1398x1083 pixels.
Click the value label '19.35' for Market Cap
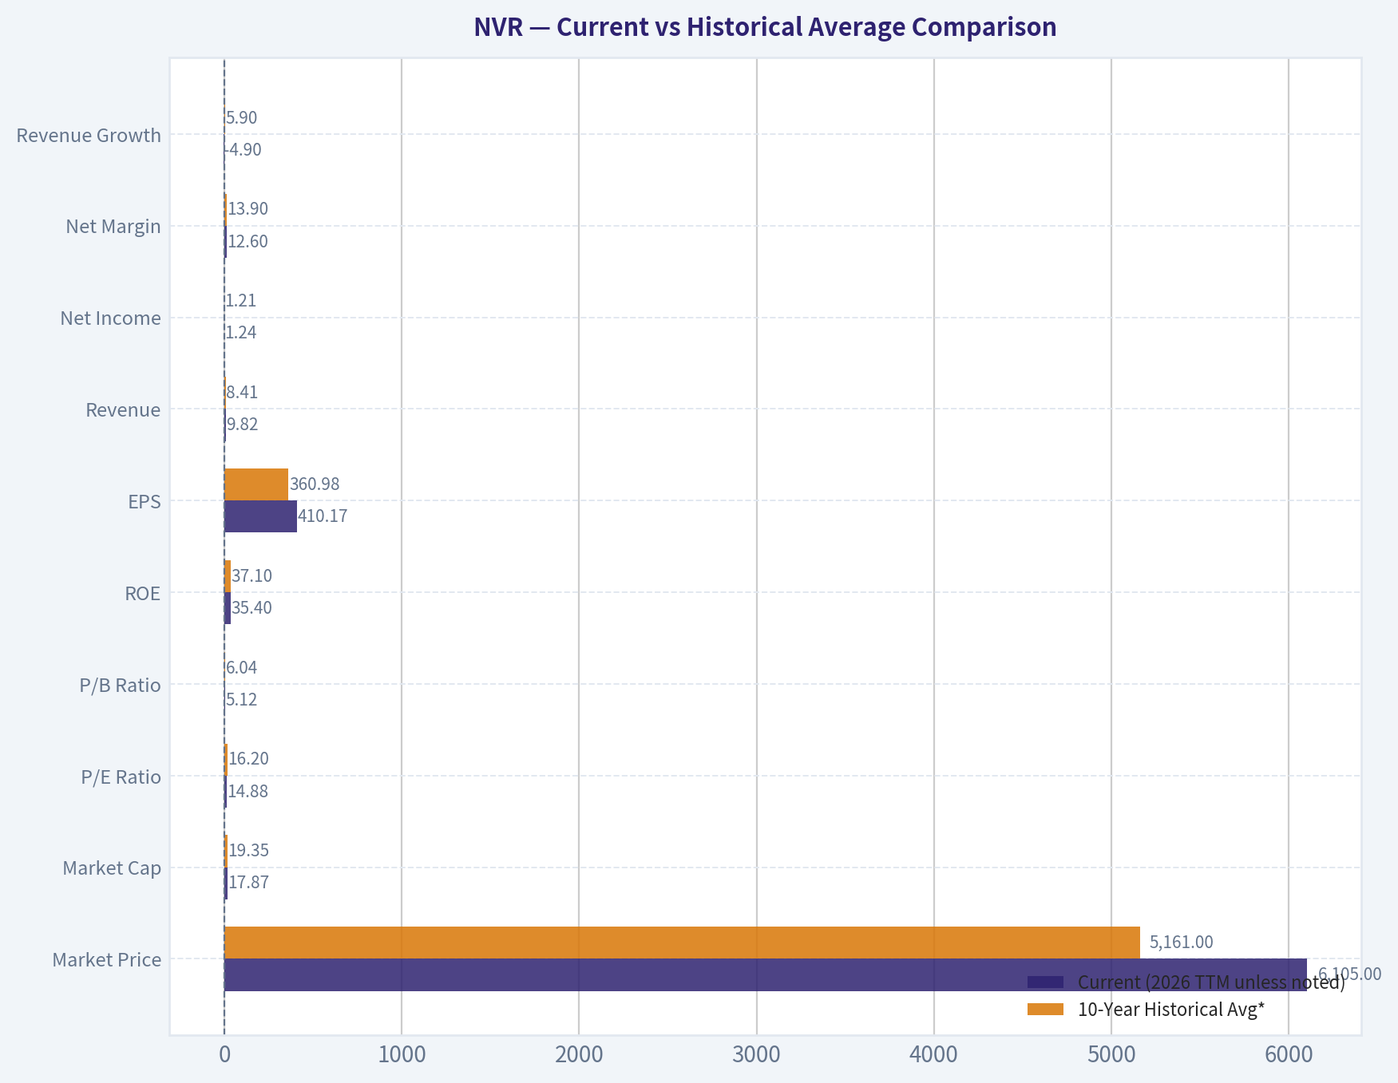[x=249, y=851]
